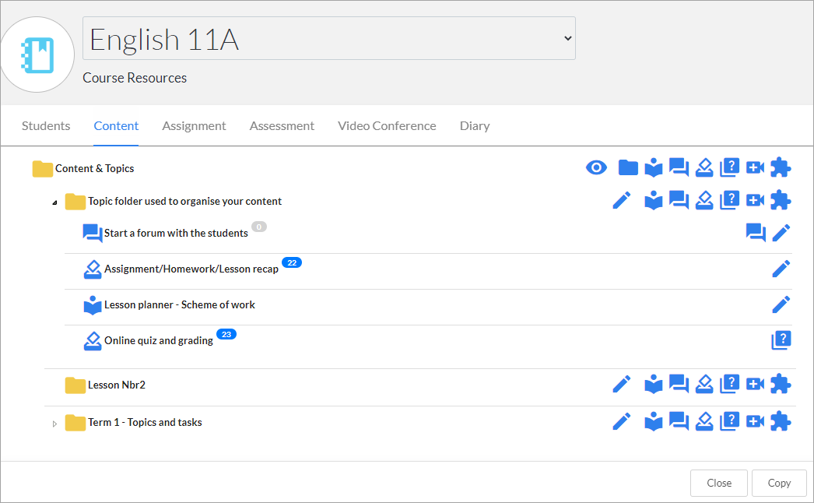This screenshot has height=503, width=814.
Task: Collapse the Topic folder used to organise content
Action: coord(54,202)
